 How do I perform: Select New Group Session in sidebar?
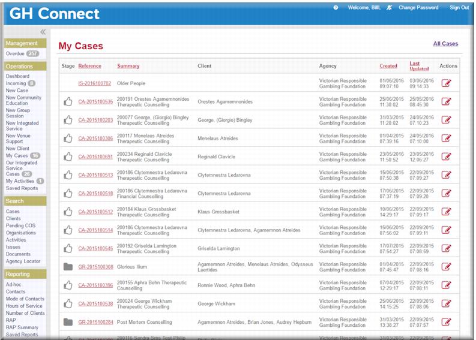click(18, 113)
